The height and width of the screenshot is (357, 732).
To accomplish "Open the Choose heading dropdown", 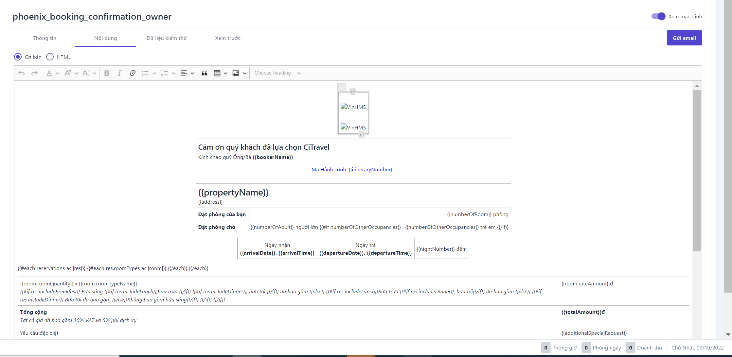I will (x=277, y=73).
